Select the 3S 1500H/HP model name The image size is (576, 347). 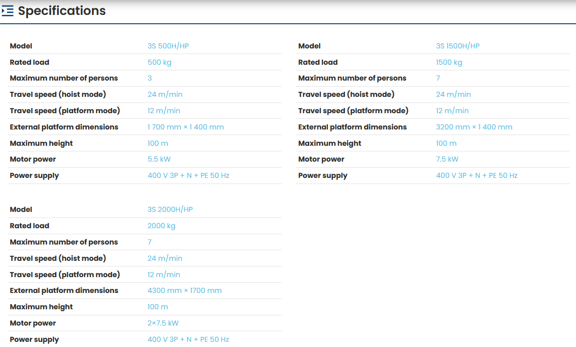click(458, 46)
